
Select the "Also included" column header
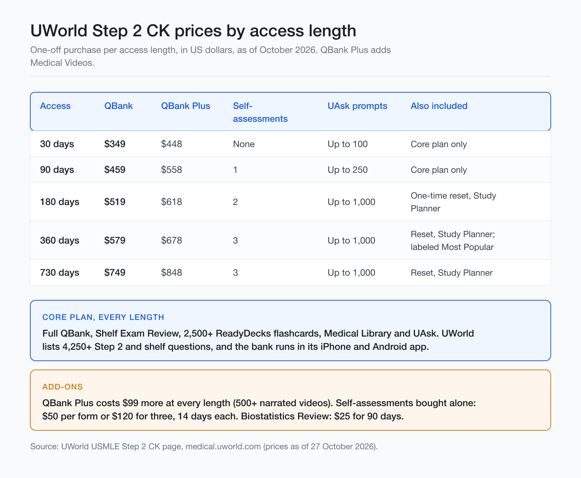coord(439,106)
